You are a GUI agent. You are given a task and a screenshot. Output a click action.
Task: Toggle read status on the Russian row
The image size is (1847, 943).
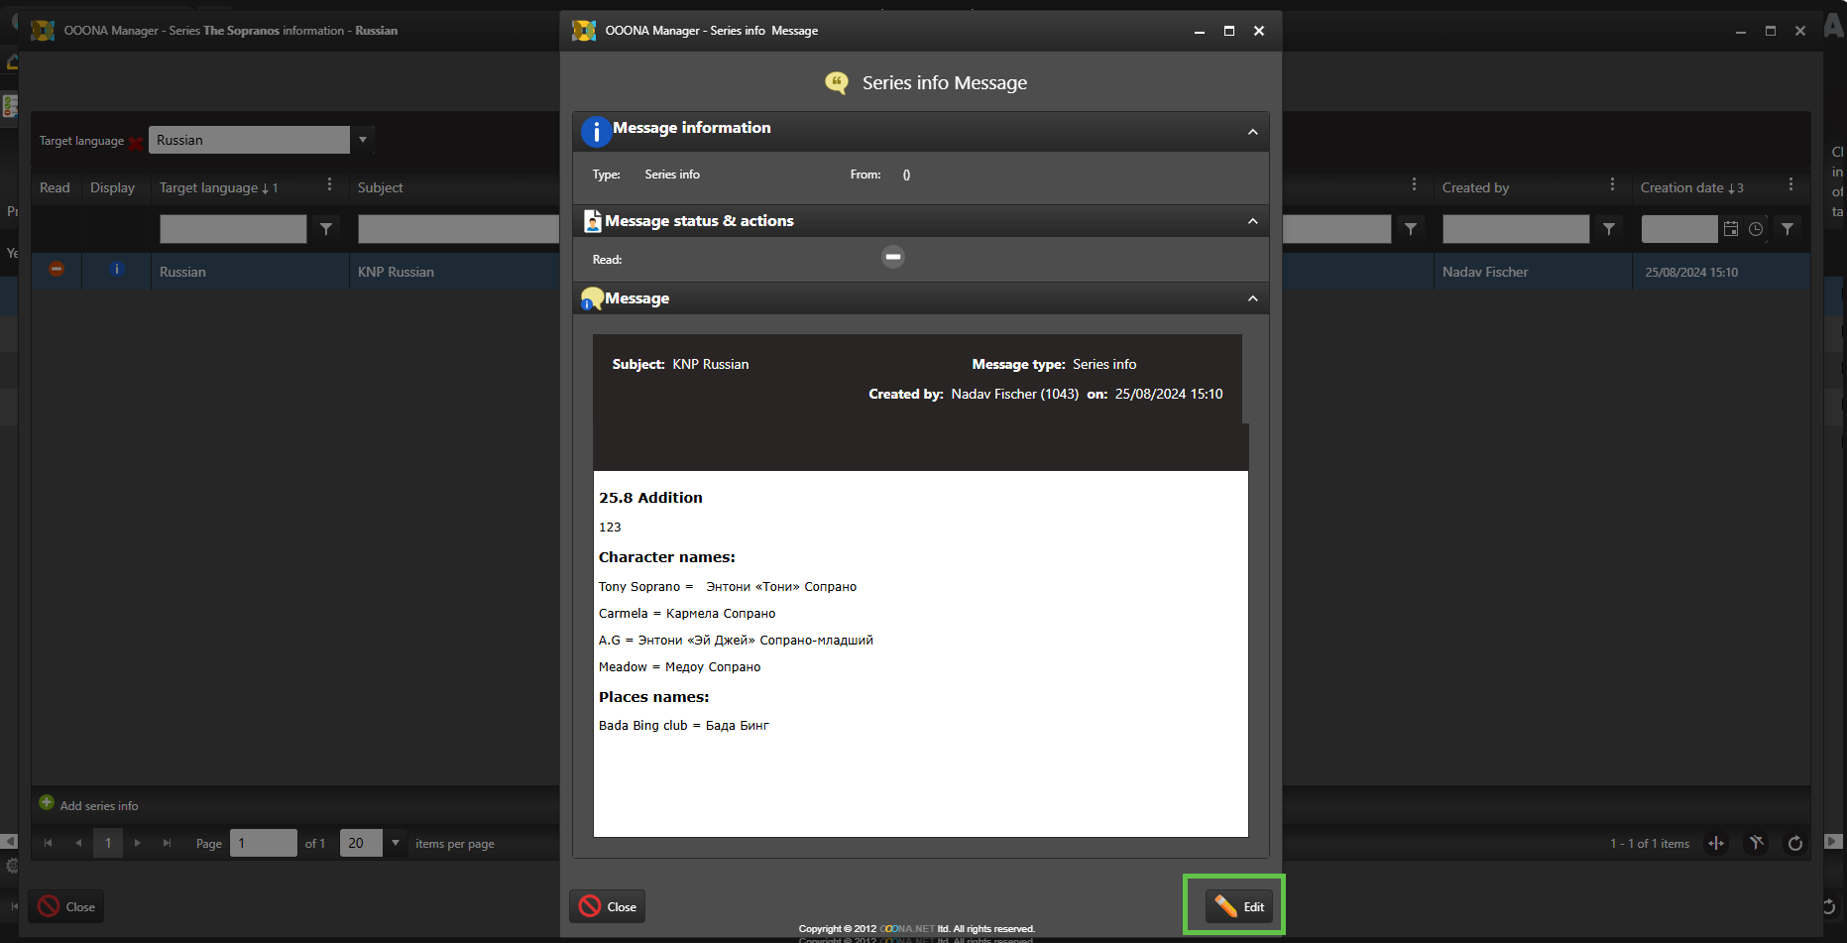57,270
